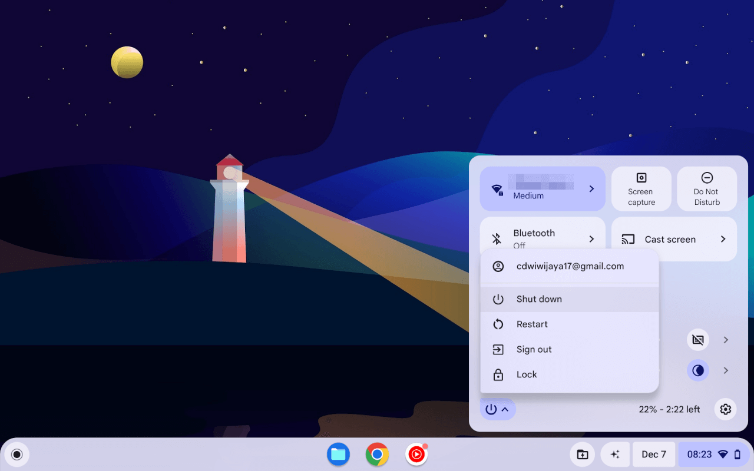This screenshot has width=754, height=471.
Task: Toggle the screencast-off circular icon
Action: [697, 340]
